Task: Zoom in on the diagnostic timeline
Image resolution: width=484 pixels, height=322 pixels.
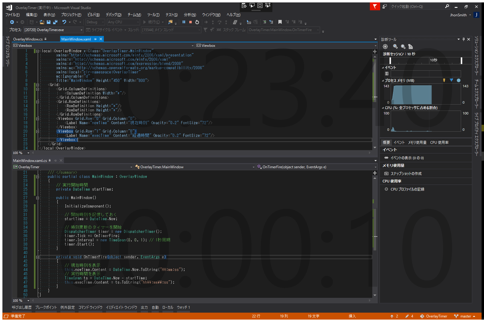Action: [x=395, y=47]
